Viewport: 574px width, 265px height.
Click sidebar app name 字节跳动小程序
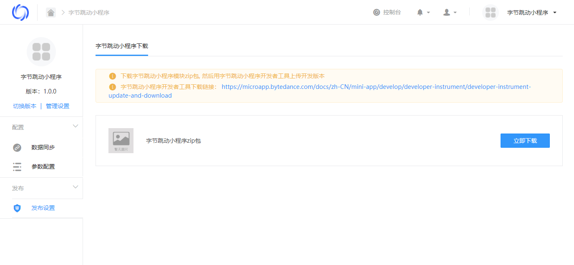(x=41, y=77)
